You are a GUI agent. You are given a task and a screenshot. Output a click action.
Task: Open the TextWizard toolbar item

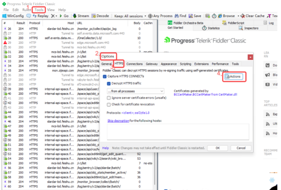pyautogui.click(x=272, y=16)
